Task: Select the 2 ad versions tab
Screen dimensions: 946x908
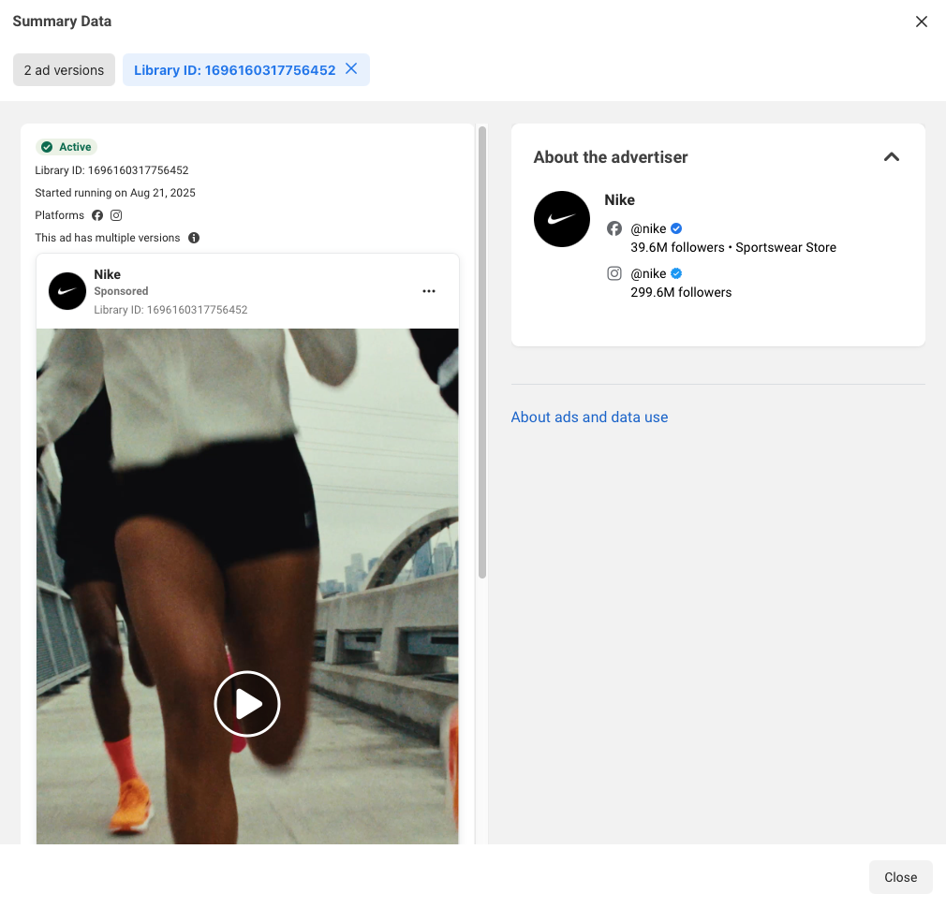Action: point(64,70)
